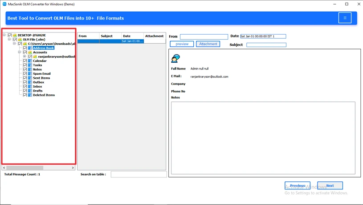
Task: Click the Spam Email file icon
Action: coord(30,74)
